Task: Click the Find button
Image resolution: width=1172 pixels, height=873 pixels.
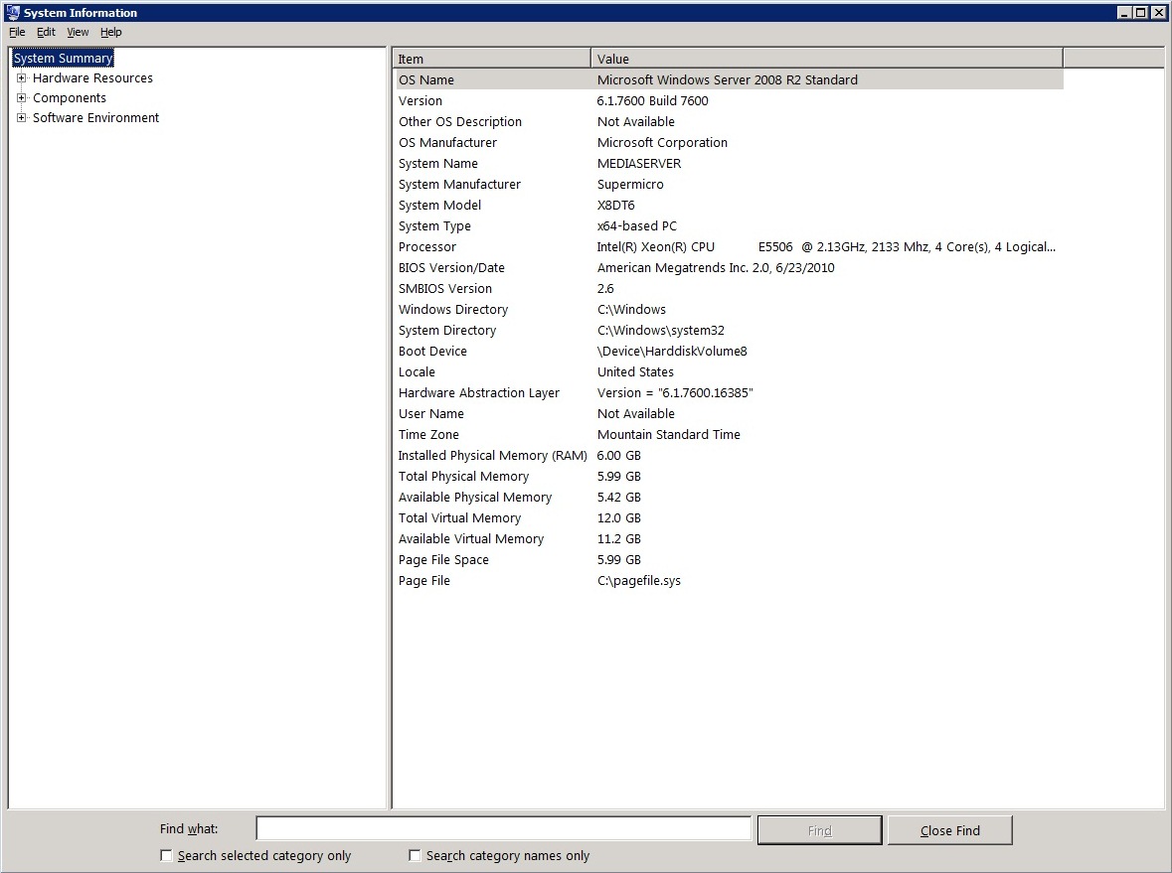Action: point(818,828)
